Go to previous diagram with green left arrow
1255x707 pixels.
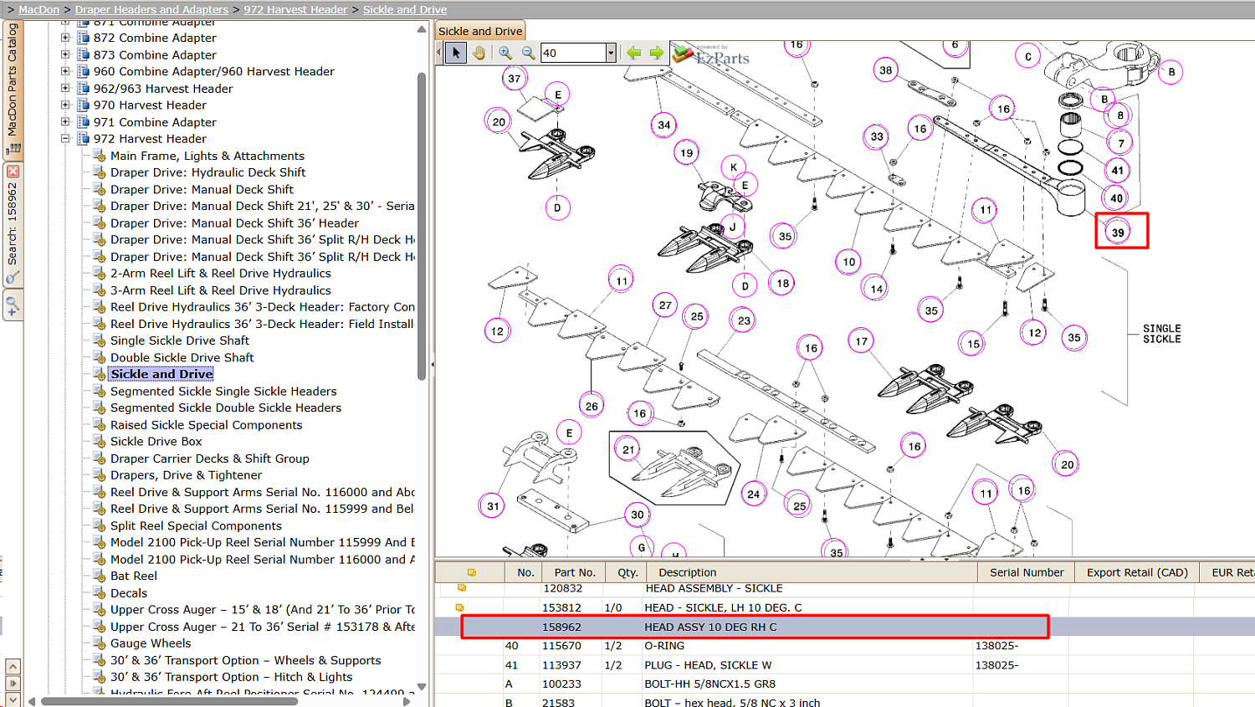(634, 53)
